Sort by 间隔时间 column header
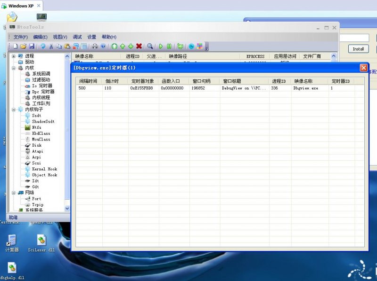The height and width of the screenshot is (281, 377). tap(89, 81)
